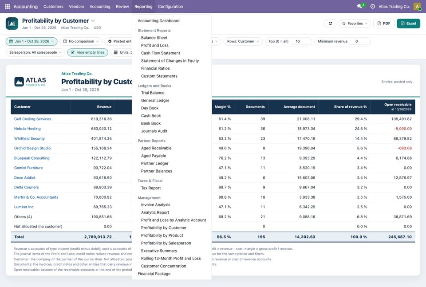Open the Customers menu
The height and width of the screenshot is (287, 426).
pyautogui.click(x=53, y=7)
